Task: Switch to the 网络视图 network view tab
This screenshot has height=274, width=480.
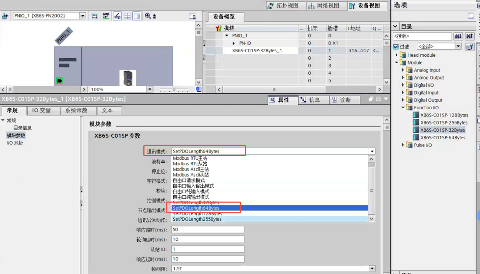Action: coord(323,6)
